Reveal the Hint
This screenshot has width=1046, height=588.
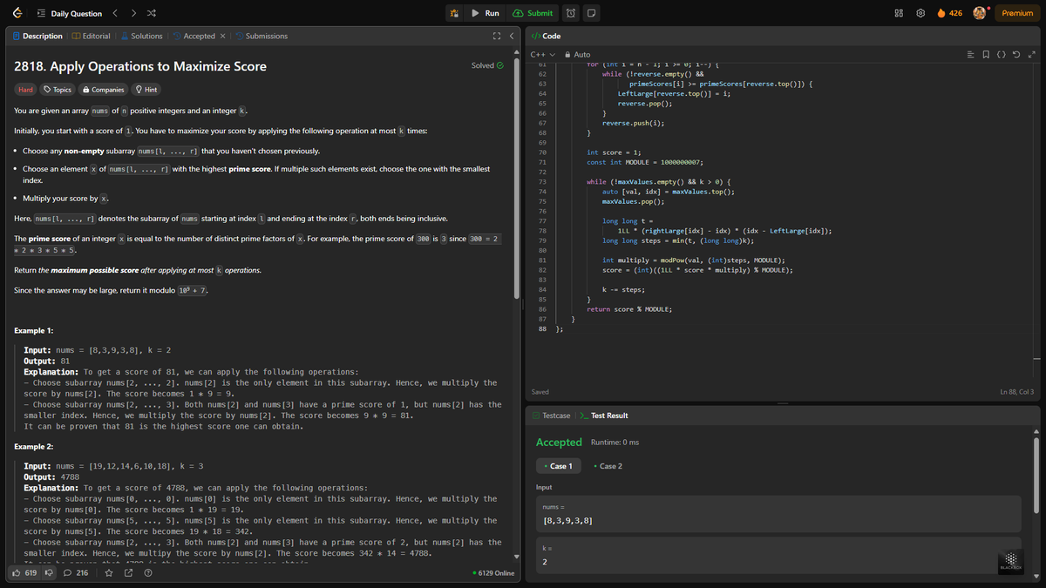pos(146,90)
